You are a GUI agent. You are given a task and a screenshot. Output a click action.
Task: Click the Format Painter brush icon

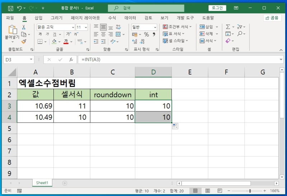[x=24, y=42]
